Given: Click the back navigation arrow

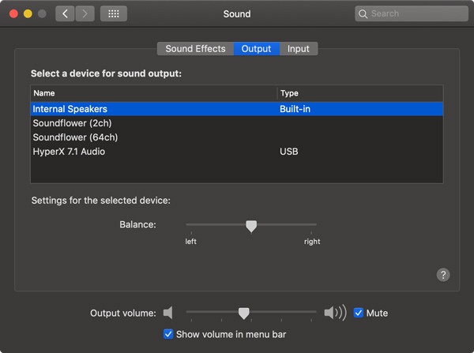Looking at the screenshot, I should (x=65, y=13).
